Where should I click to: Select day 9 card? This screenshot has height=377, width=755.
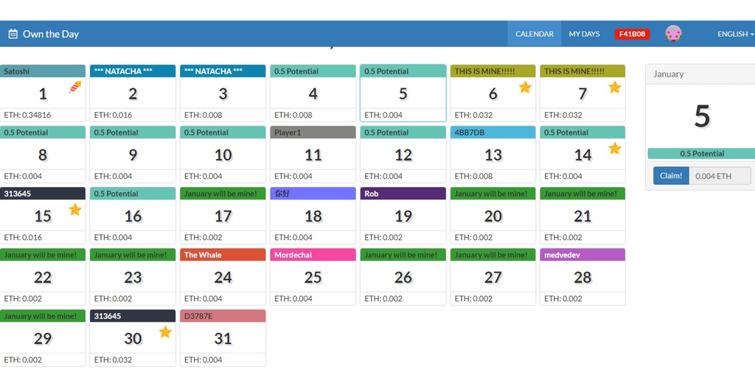(x=133, y=155)
